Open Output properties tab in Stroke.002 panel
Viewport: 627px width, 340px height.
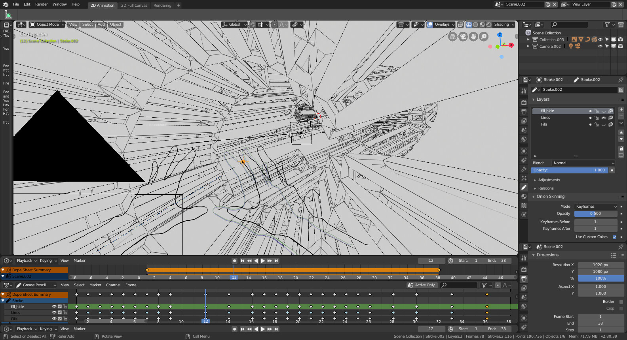(x=524, y=112)
